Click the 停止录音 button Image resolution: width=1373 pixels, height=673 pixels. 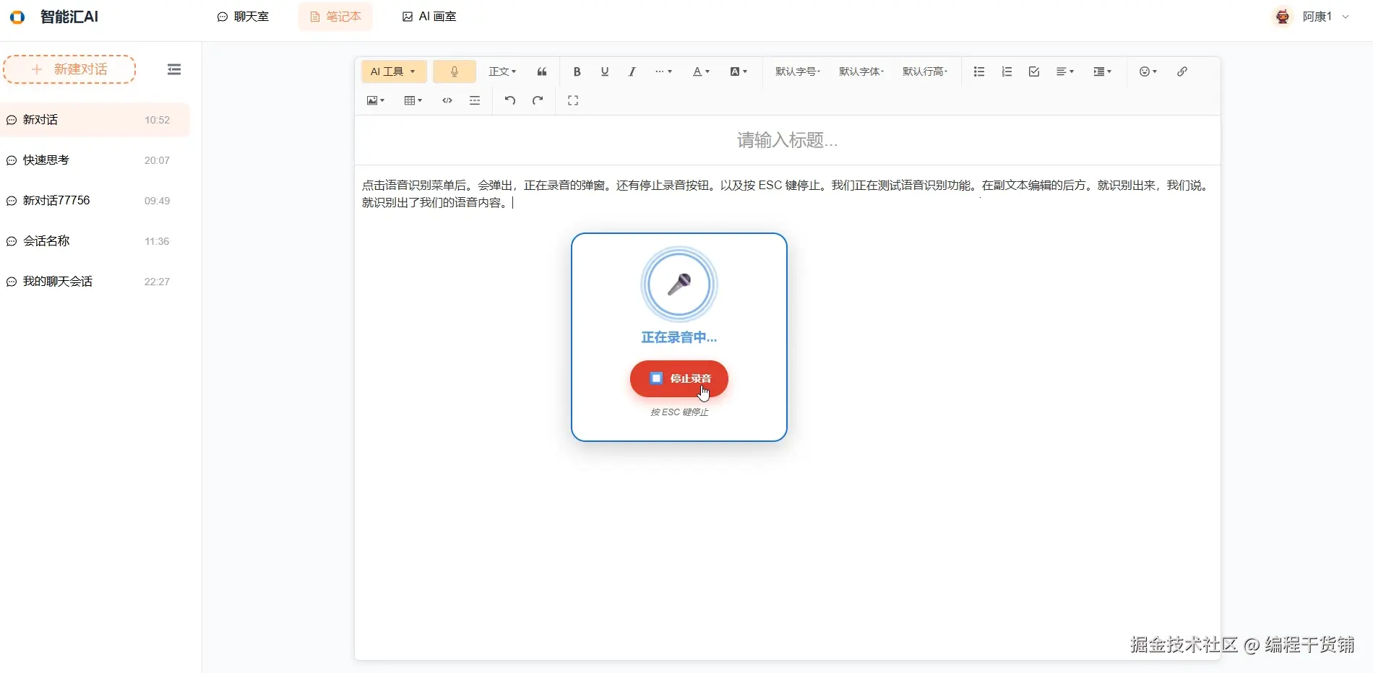[679, 378]
